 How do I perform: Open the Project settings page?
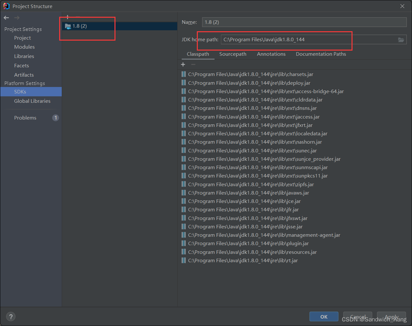(23, 38)
